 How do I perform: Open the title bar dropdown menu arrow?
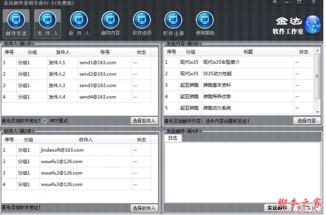tap(274, 2)
